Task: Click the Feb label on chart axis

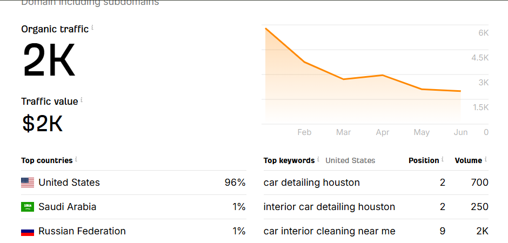Action: click(x=304, y=132)
